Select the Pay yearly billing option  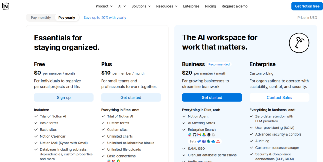point(67,18)
